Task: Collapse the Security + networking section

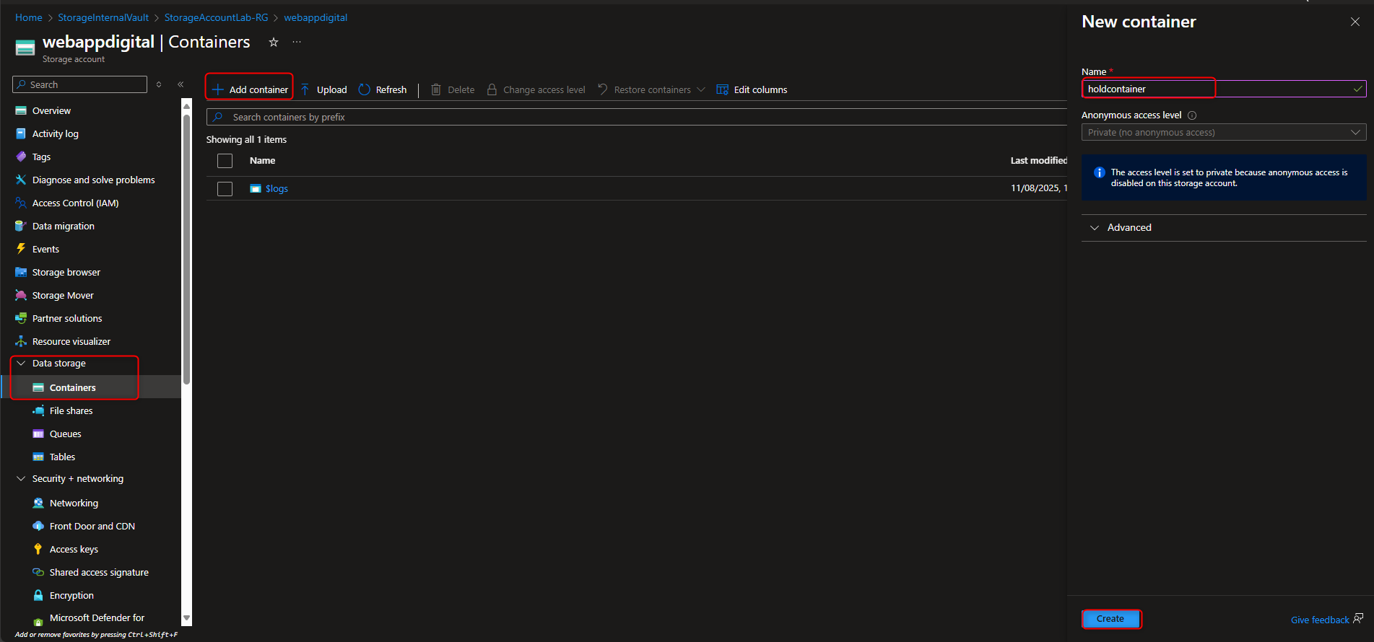Action: coord(21,479)
